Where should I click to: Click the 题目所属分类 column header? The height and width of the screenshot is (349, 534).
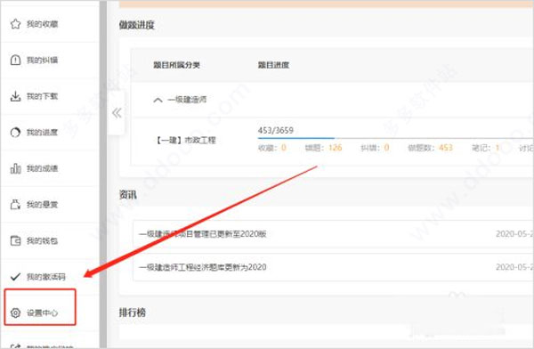(176, 65)
